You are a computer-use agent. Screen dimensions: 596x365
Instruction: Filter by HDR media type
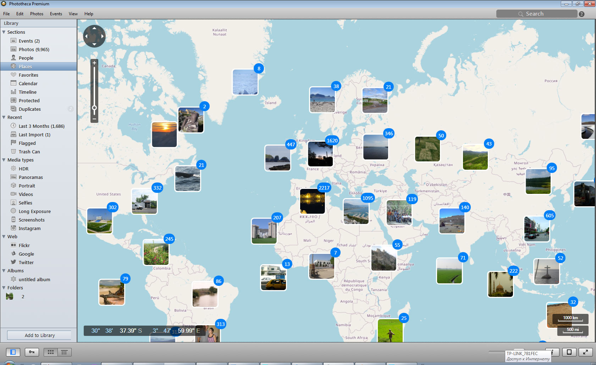[x=38, y=169]
